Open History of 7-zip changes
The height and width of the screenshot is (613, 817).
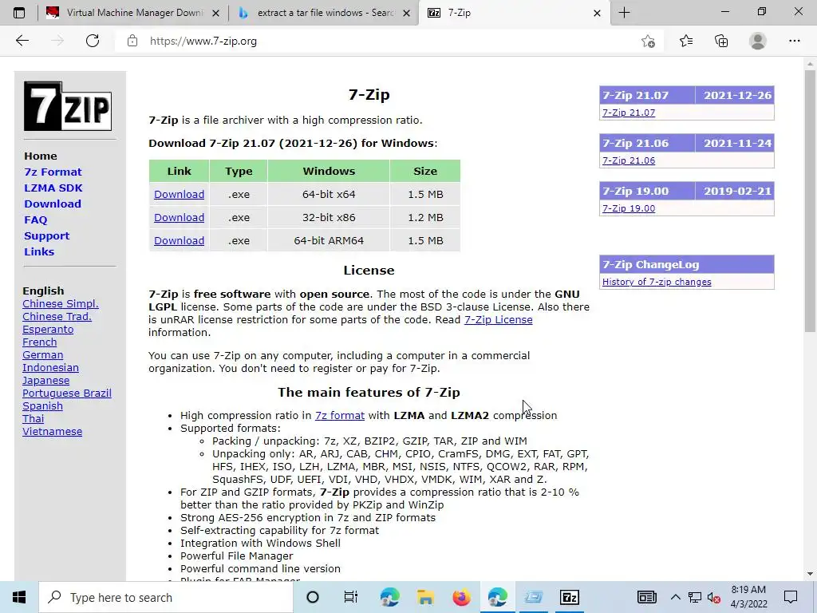pos(657,282)
